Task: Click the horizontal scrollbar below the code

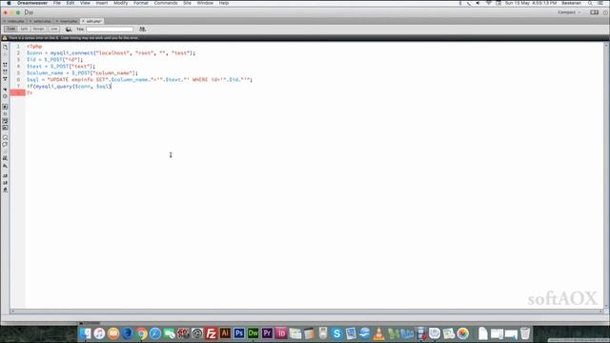Action: coord(307,312)
